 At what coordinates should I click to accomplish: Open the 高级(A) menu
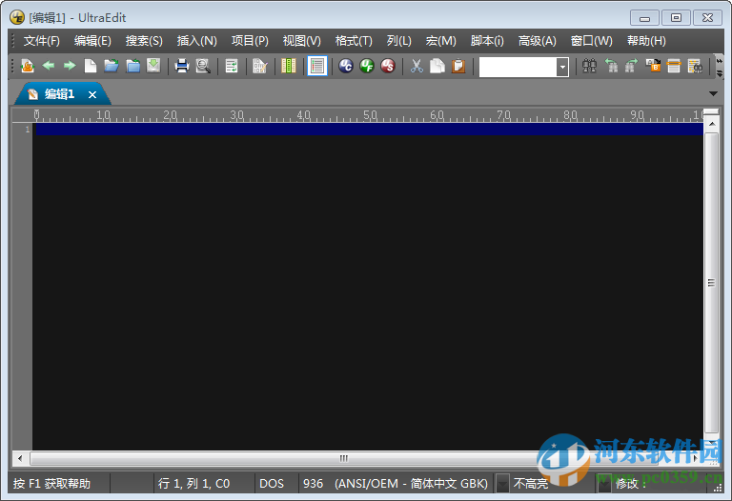[537, 41]
